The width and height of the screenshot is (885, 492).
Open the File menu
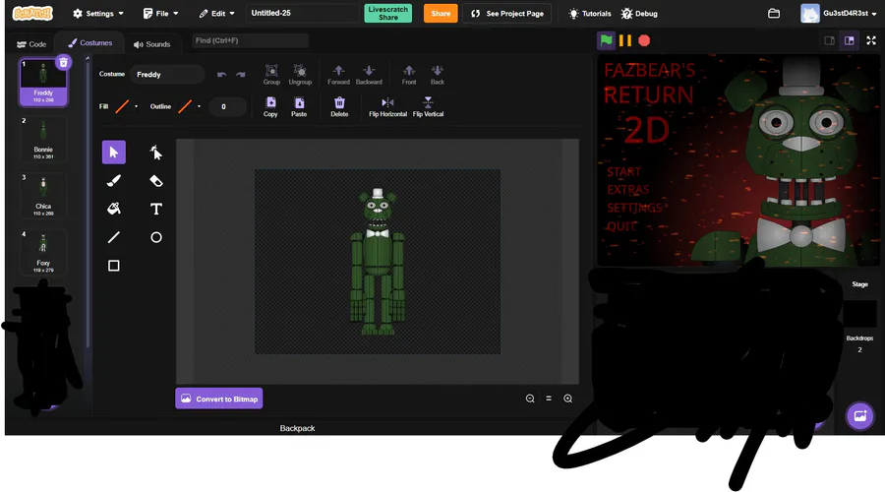161,13
